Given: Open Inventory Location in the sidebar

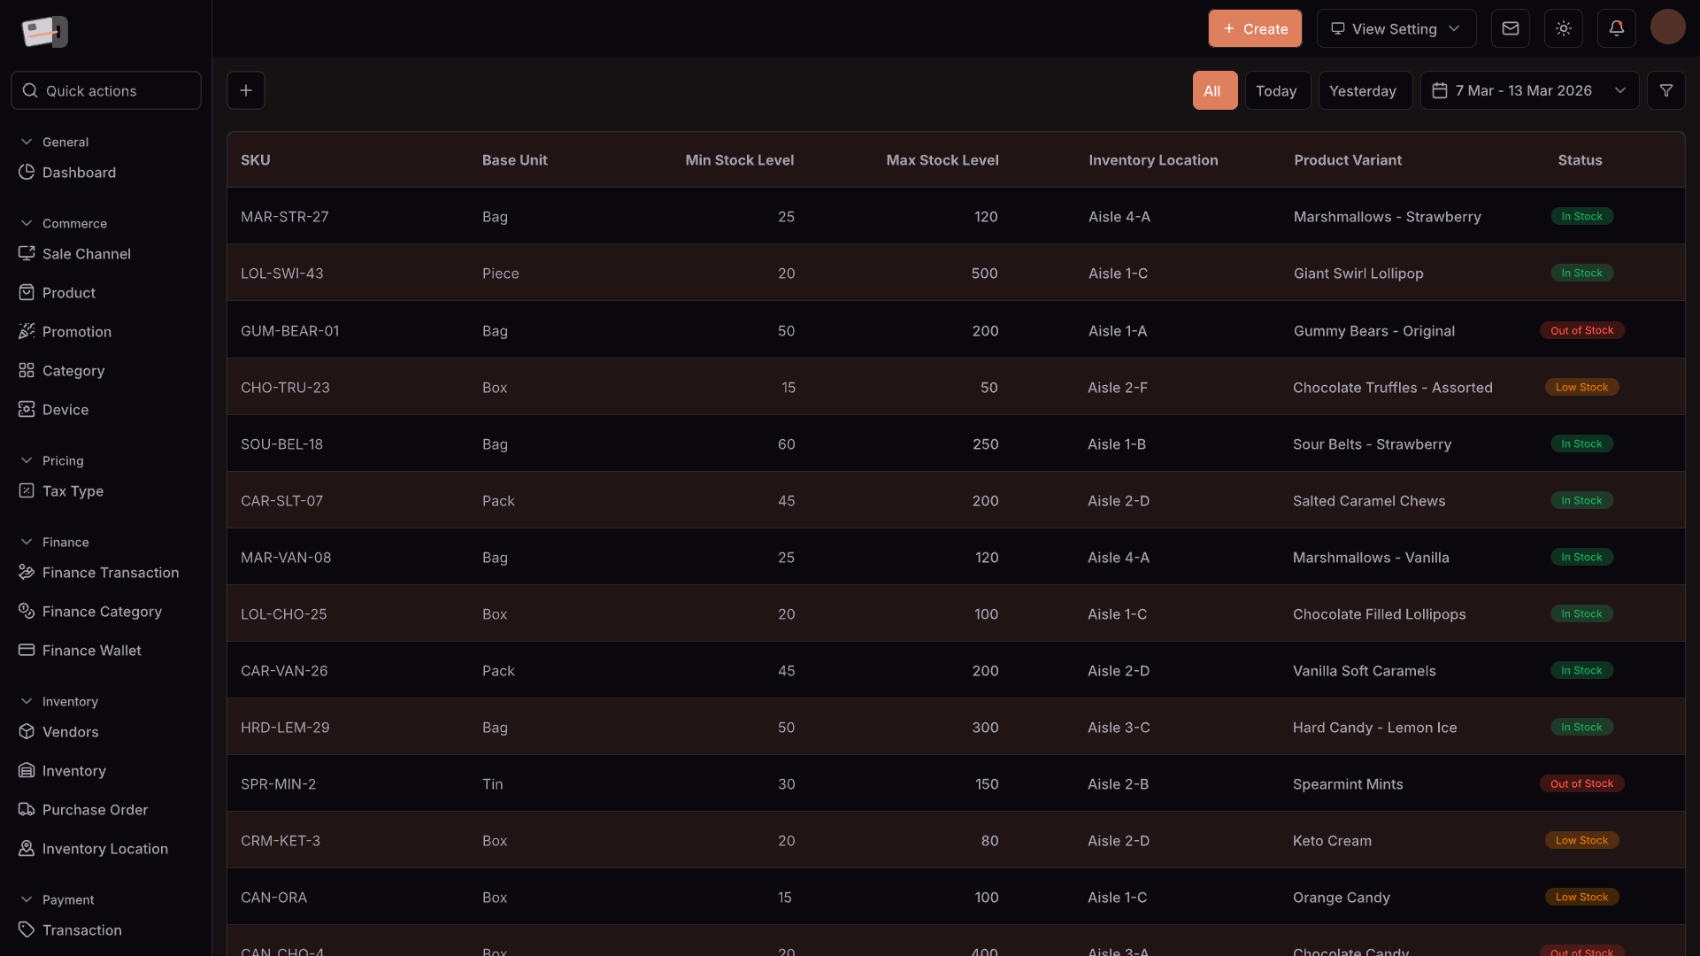Looking at the screenshot, I should coord(104,849).
